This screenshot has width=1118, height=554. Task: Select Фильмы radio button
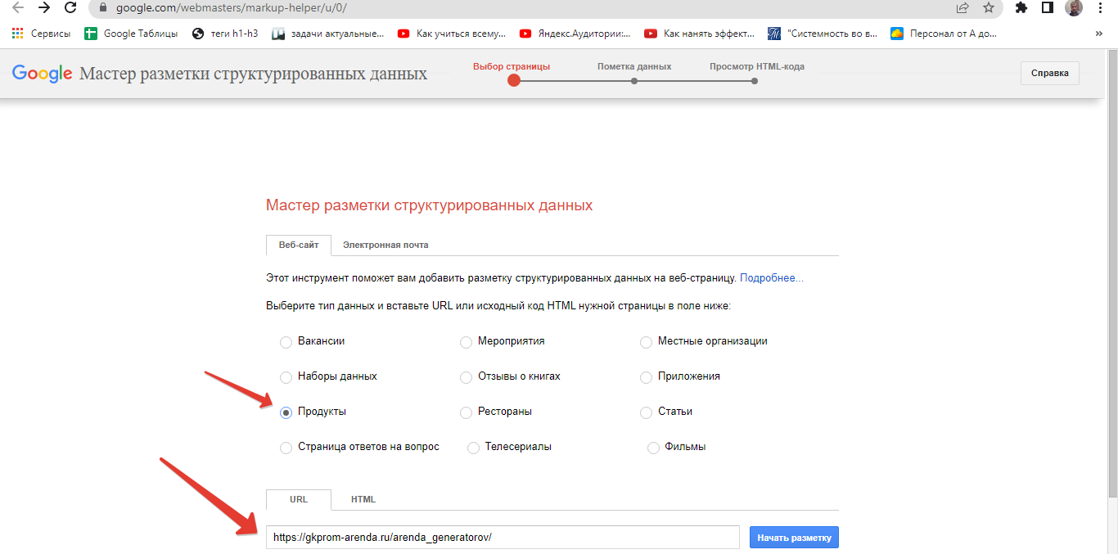click(653, 448)
